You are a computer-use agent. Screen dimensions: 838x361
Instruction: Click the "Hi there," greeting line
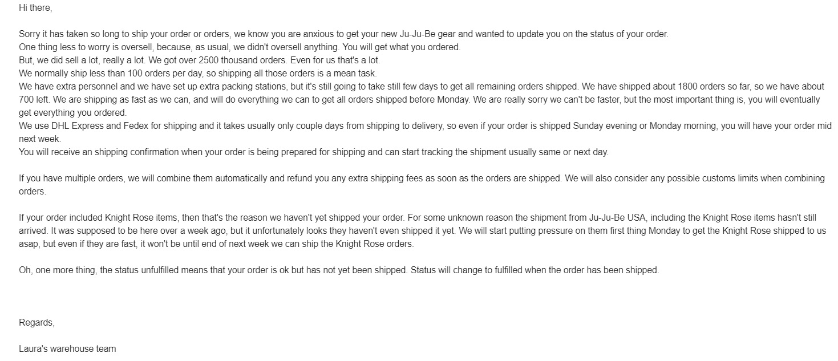(35, 8)
